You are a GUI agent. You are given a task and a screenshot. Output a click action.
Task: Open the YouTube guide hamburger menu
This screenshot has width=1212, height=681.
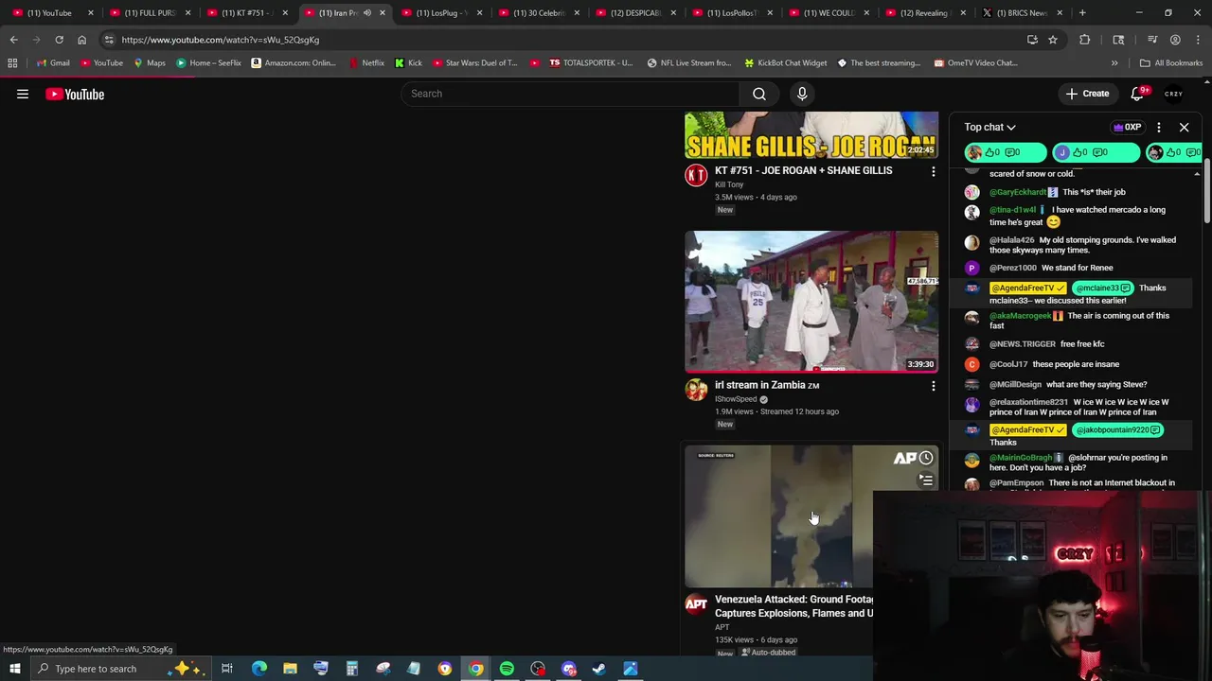click(23, 94)
